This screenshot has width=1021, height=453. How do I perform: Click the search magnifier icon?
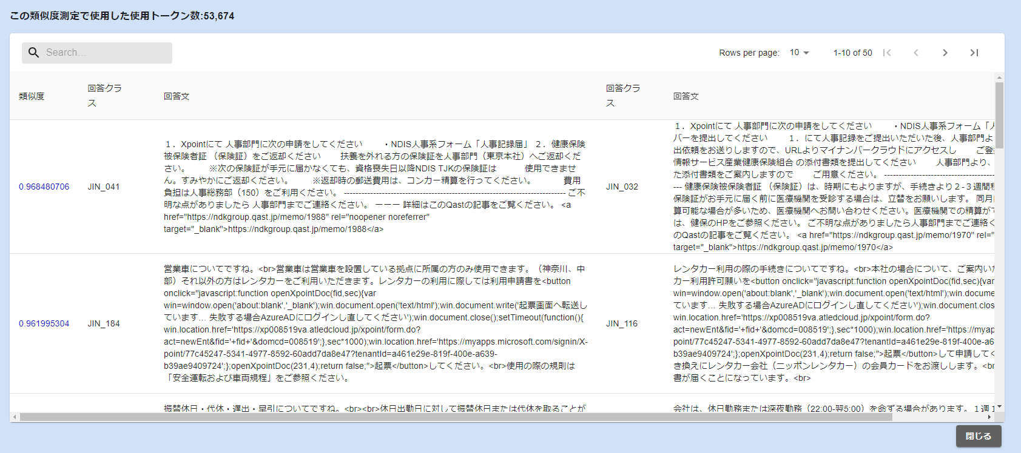pos(34,53)
